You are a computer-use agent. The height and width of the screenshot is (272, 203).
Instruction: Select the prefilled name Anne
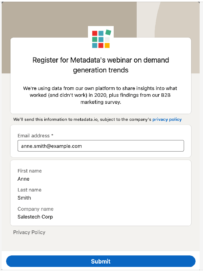tap(24, 179)
